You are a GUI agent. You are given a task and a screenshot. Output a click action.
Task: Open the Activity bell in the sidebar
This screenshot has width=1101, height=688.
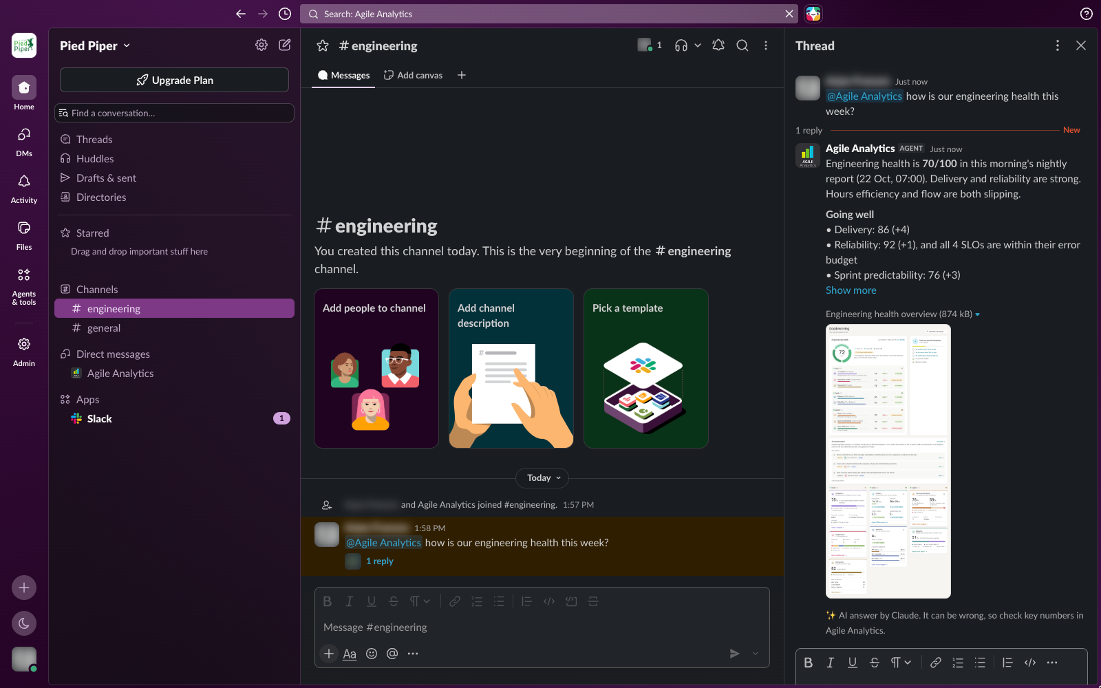[x=24, y=189]
